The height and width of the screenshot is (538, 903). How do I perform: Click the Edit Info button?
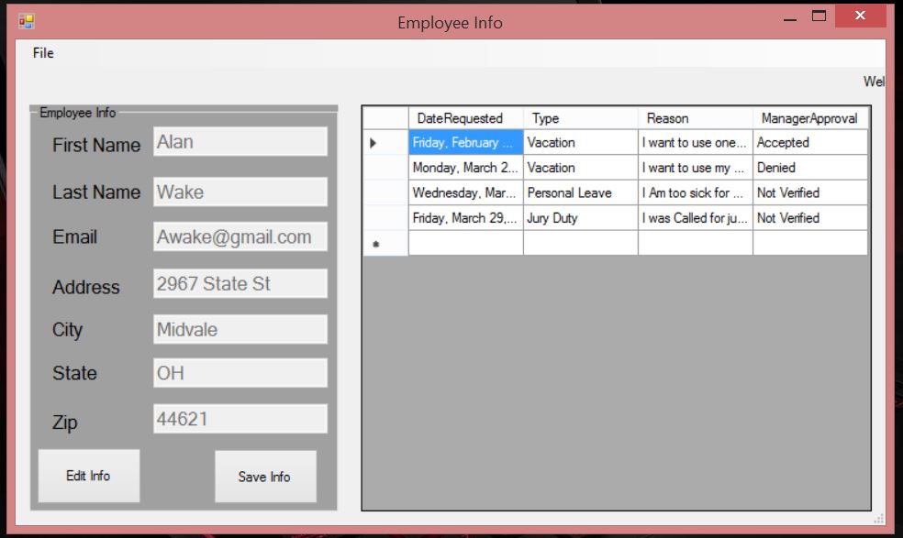point(88,476)
